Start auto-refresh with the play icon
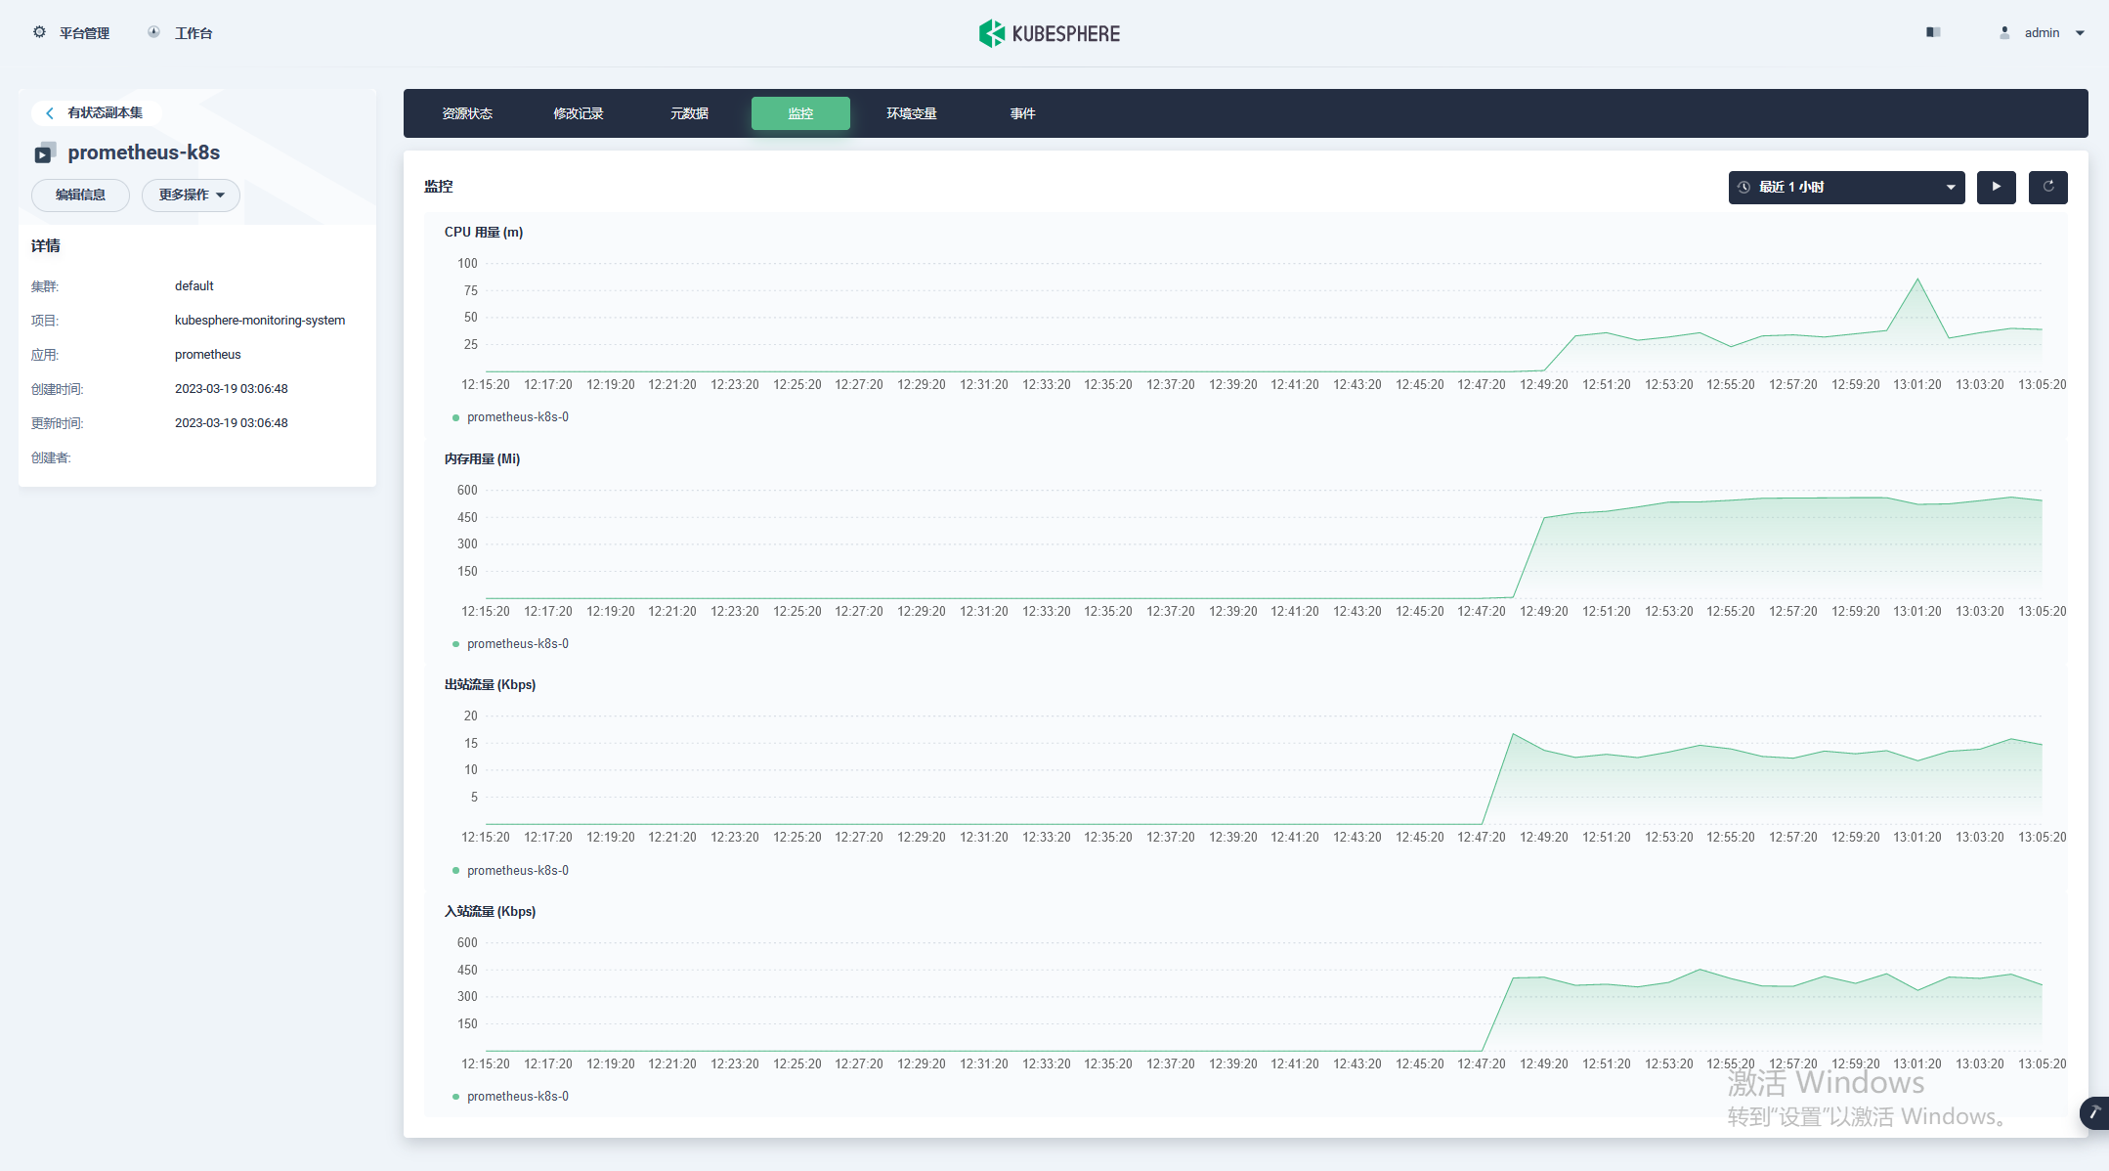Viewport: 2109px width, 1171px height. tap(1997, 187)
